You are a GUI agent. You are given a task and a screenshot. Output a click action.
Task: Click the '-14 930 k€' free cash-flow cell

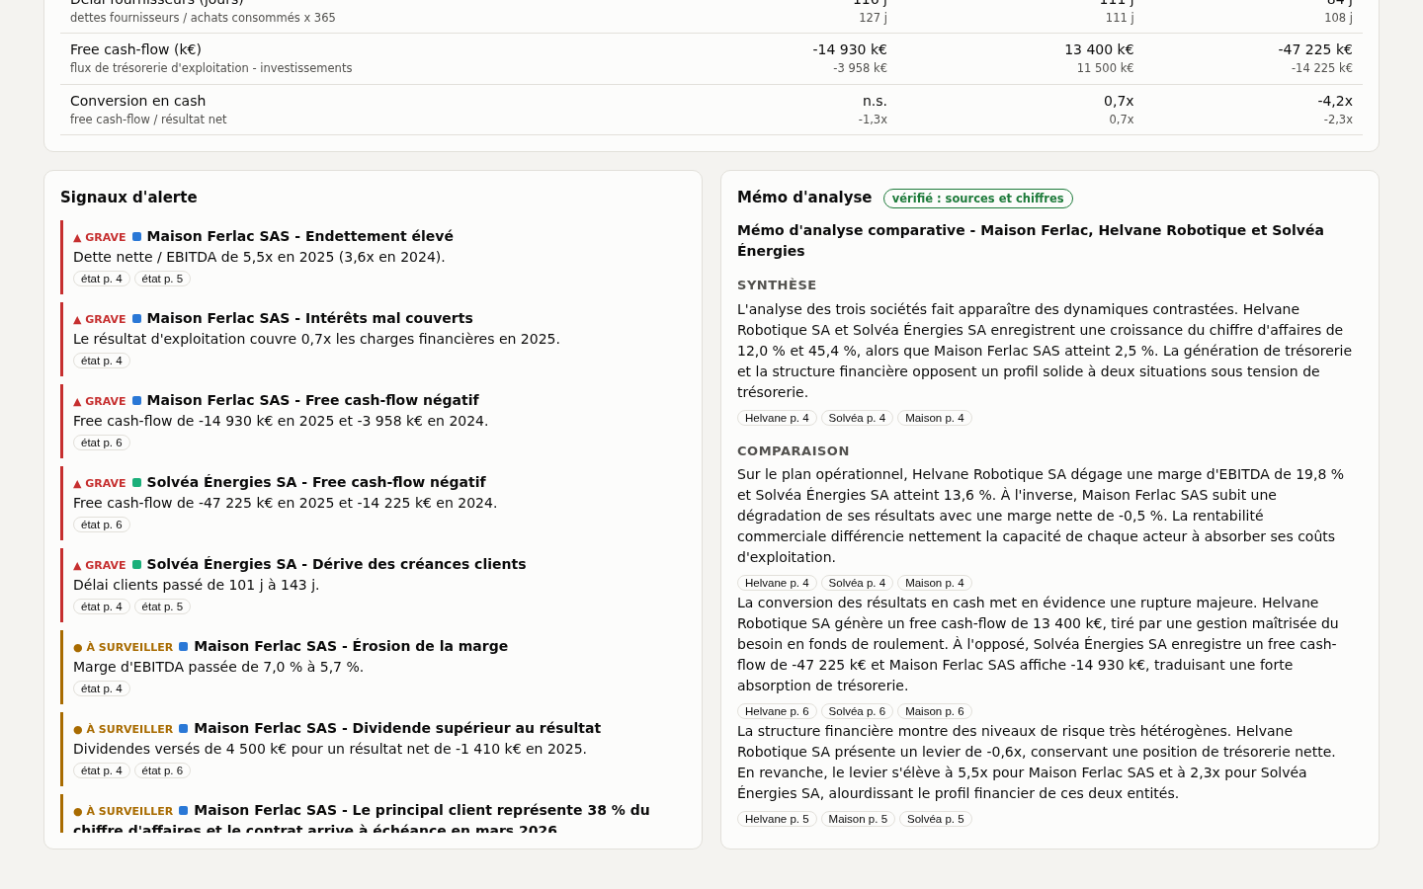(x=850, y=49)
